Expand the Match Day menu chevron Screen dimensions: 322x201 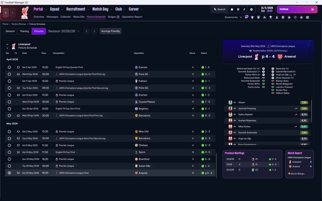(x=111, y=10)
